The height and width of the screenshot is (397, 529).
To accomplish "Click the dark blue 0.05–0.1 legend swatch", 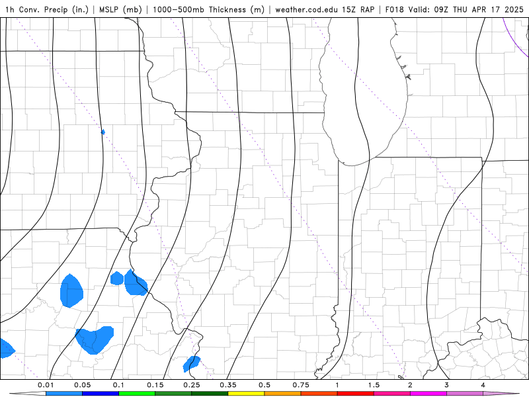I will (x=101, y=394).
